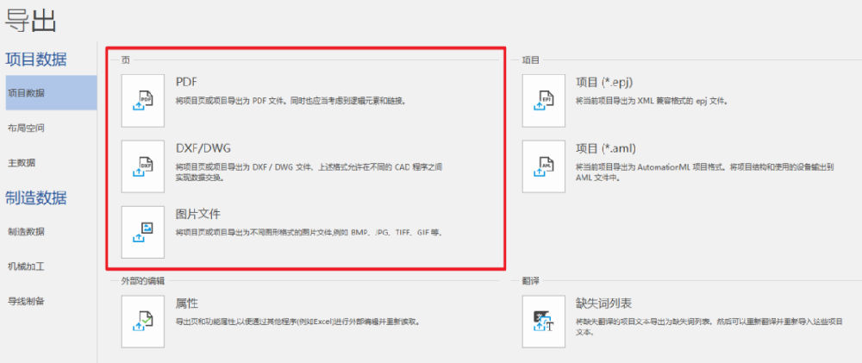Open the 布局空间 sidebar item

26,128
